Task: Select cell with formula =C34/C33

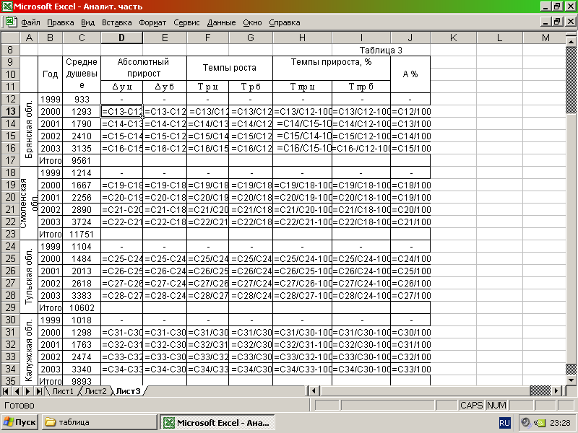Action: (x=208, y=369)
